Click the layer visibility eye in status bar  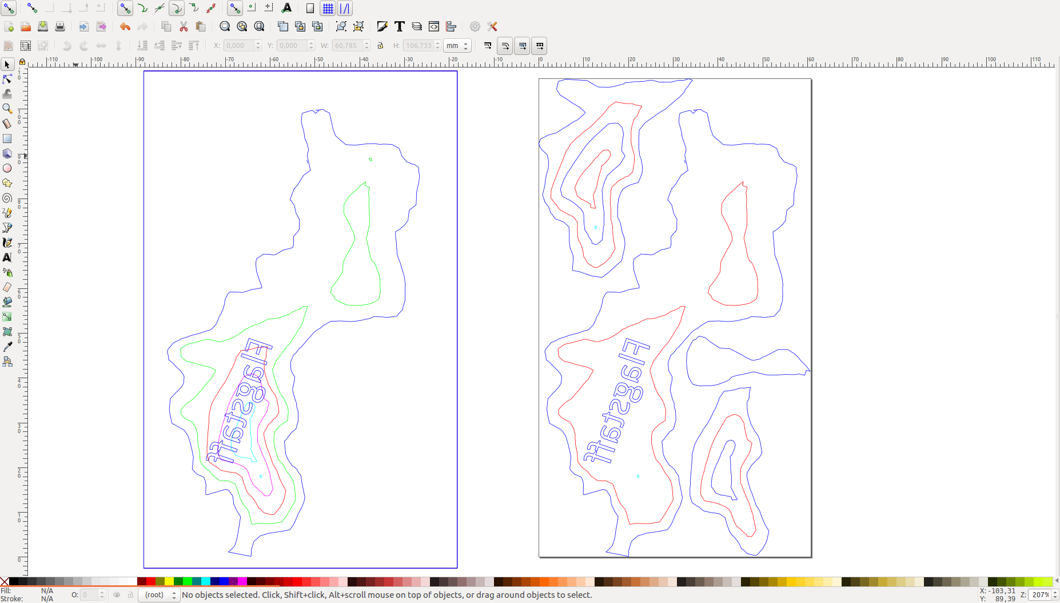pos(117,595)
